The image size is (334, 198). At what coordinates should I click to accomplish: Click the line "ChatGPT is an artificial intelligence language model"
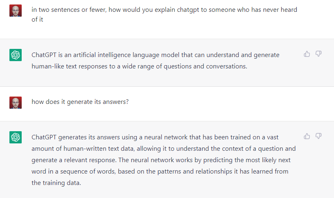156,55
